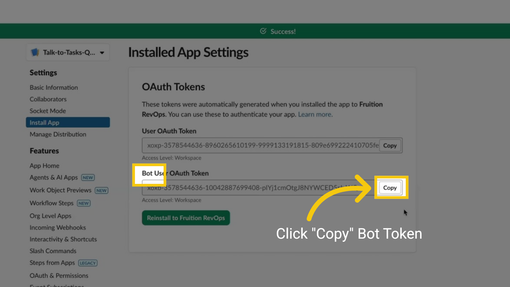Screen dimensions: 510x287
Task: Follow the Learn more link
Action: click(x=315, y=114)
